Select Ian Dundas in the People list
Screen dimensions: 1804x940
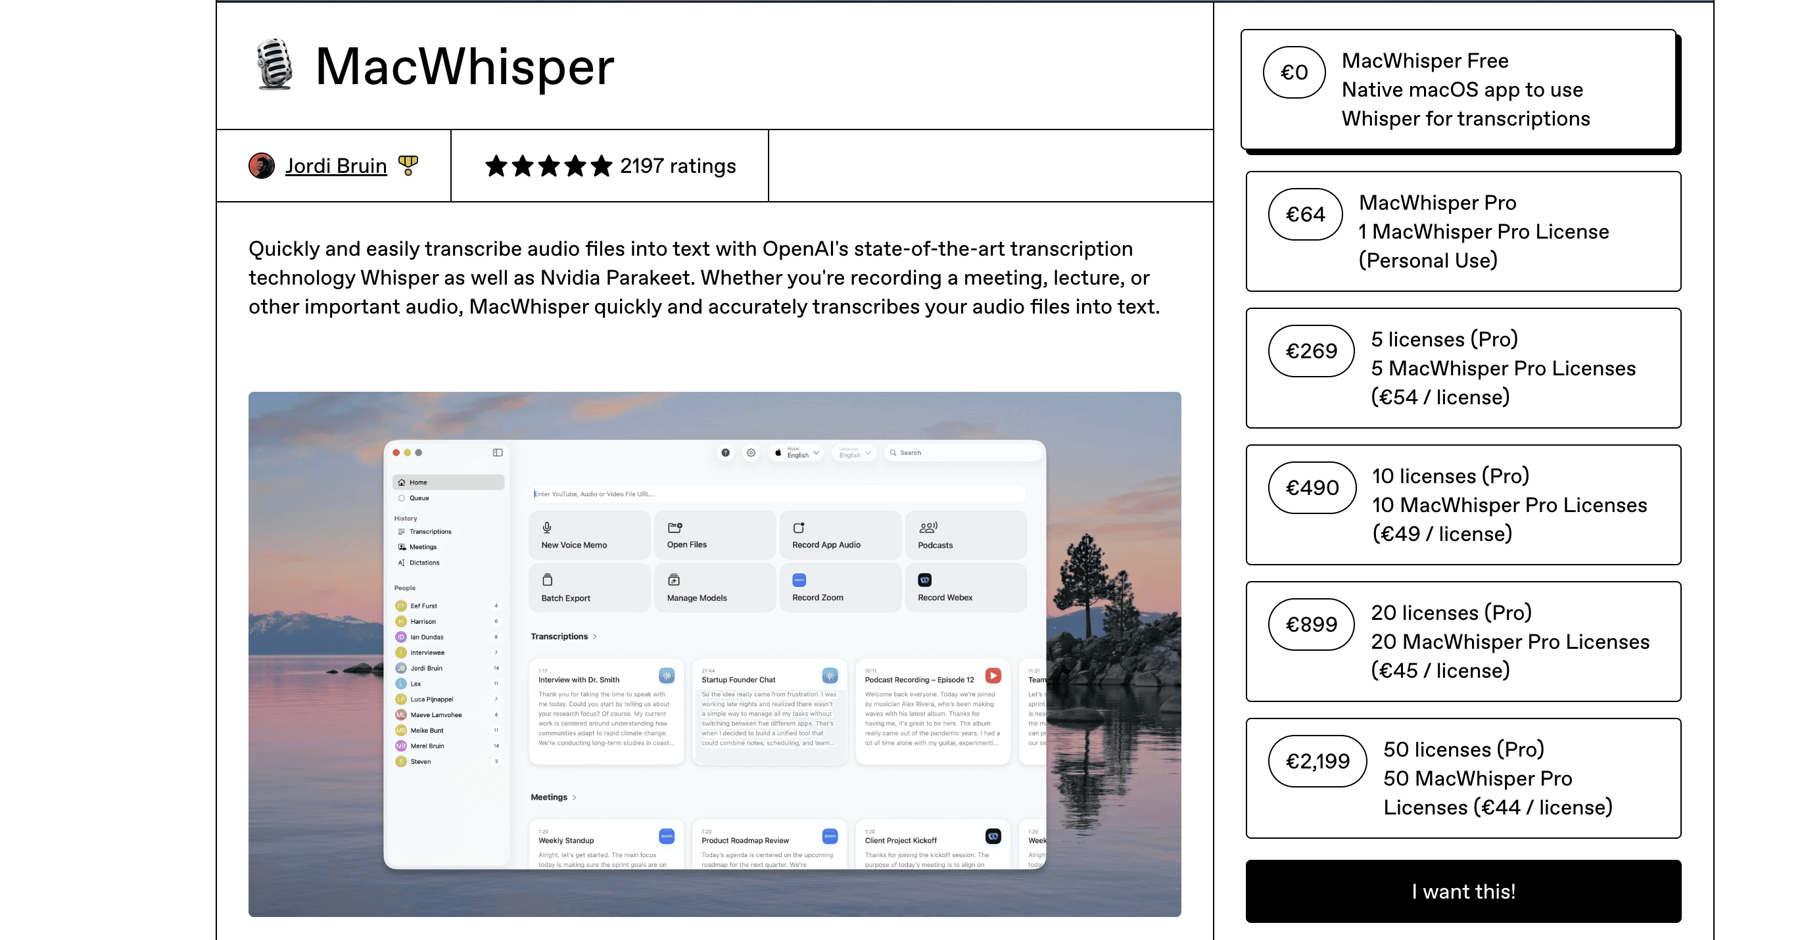pos(448,637)
